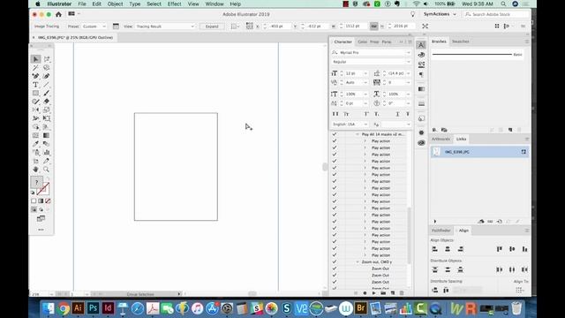Toggle checkmark of third Play action item
Image resolution: width=565 pixels, height=318 pixels.
click(x=335, y=155)
